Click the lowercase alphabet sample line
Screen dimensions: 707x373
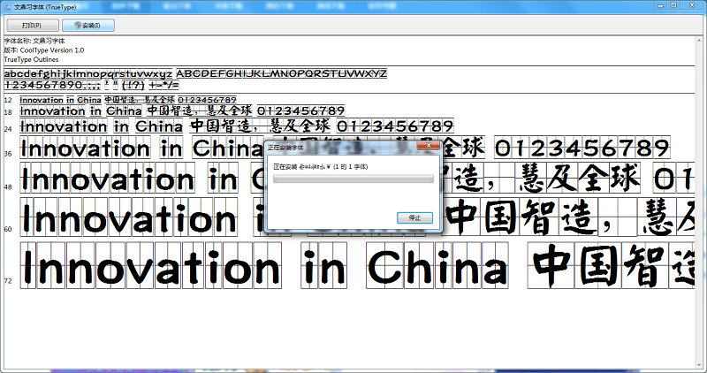[x=87, y=73]
